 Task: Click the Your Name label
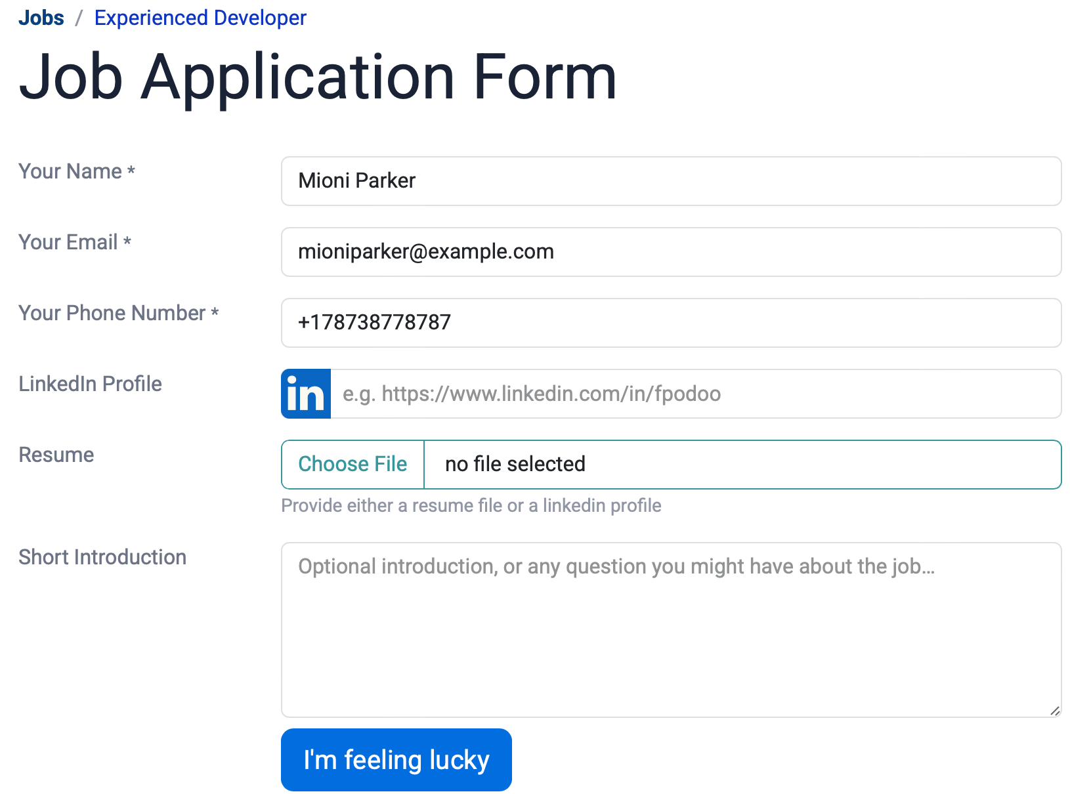click(77, 171)
